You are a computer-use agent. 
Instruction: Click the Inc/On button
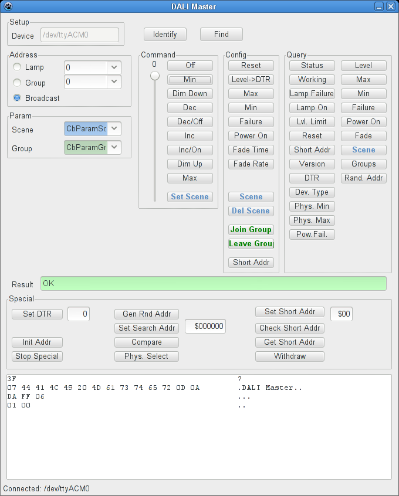coord(190,150)
